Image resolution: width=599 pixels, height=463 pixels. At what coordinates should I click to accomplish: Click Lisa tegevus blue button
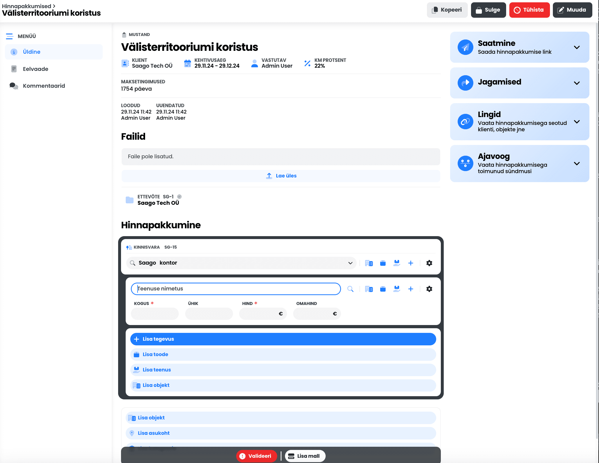(283, 339)
